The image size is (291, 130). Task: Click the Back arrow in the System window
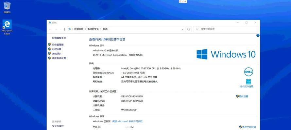click(50, 29)
